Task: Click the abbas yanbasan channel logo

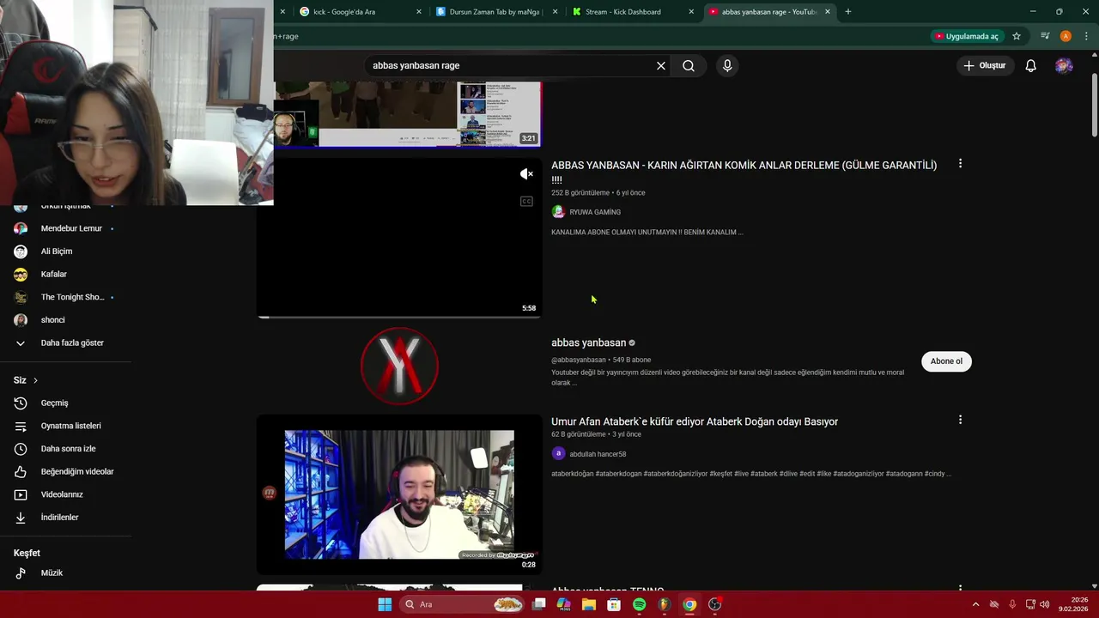Action: pyautogui.click(x=399, y=367)
